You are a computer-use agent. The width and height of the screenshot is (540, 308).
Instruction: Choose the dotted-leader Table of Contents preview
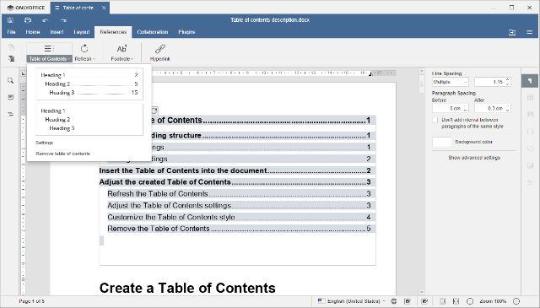click(89, 84)
